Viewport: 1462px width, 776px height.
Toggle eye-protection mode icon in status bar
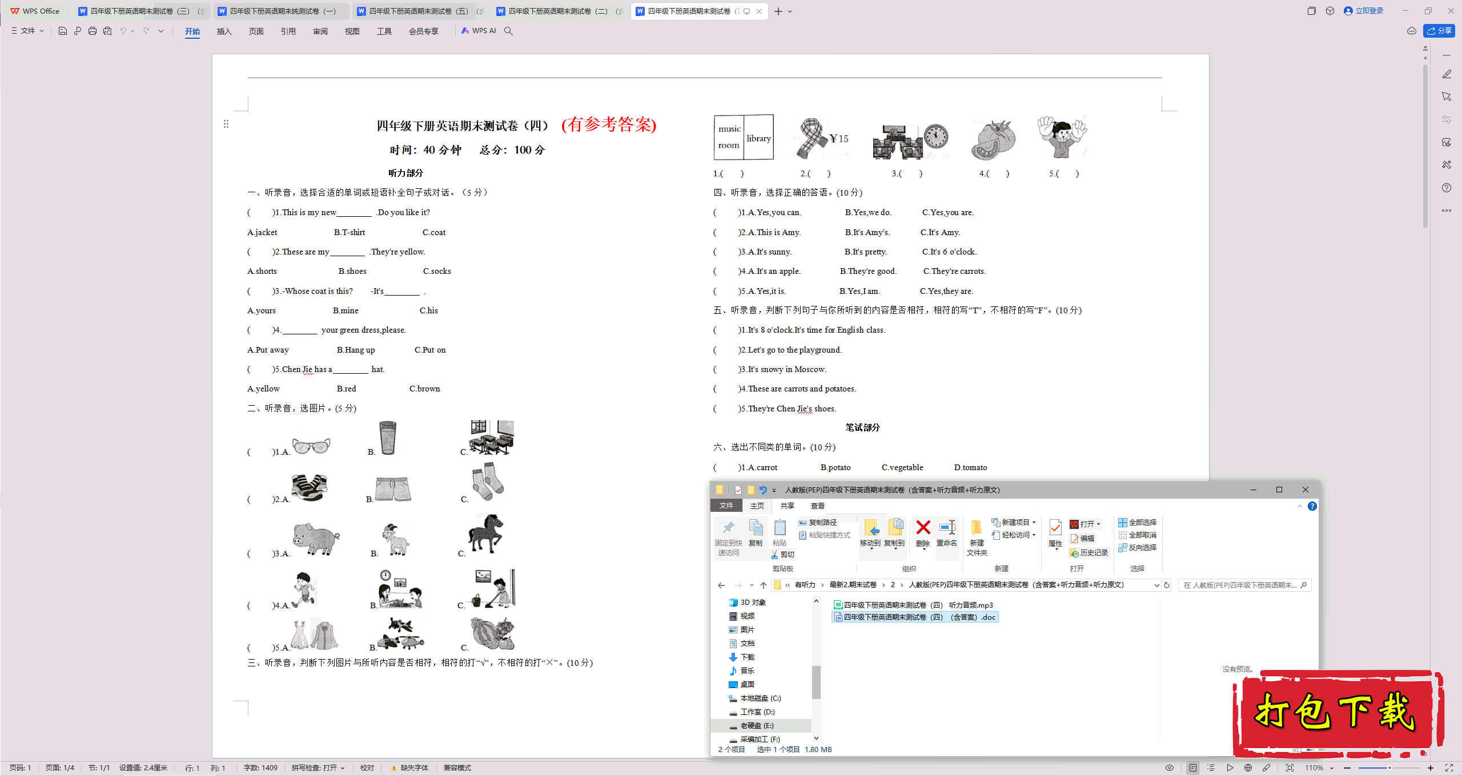tap(1170, 768)
